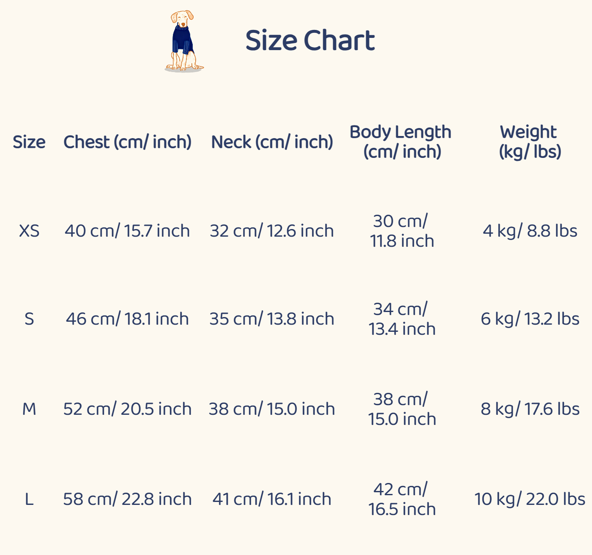Select the M size row label
This screenshot has width=592, height=555.
29,409
